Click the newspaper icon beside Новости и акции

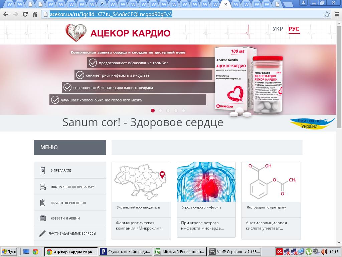(x=43, y=218)
